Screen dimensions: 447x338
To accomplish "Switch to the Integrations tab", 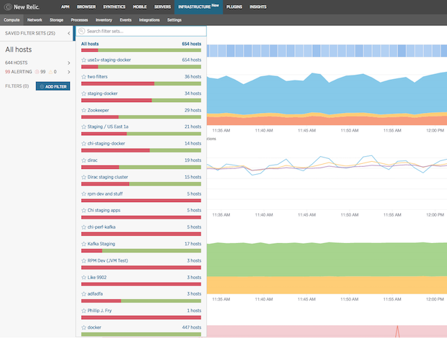I will [149, 20].
